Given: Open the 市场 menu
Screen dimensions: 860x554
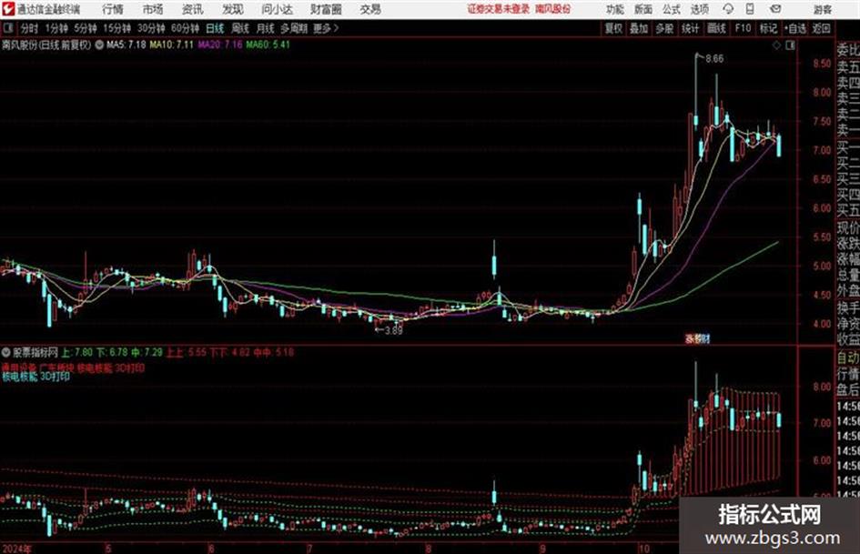Looking at the screenshot, I should coord(153,9).
